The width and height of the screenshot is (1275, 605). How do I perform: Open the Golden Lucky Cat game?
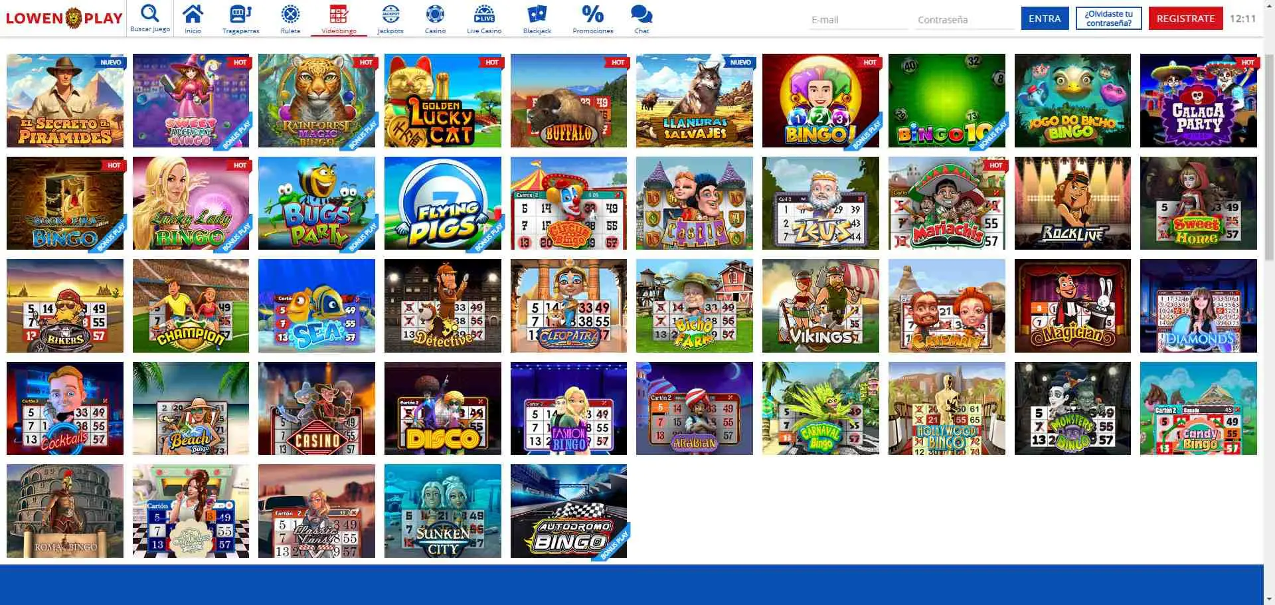[442, 100]
